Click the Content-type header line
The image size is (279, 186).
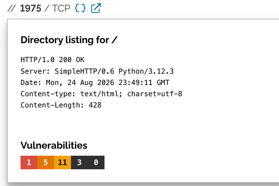102,94
